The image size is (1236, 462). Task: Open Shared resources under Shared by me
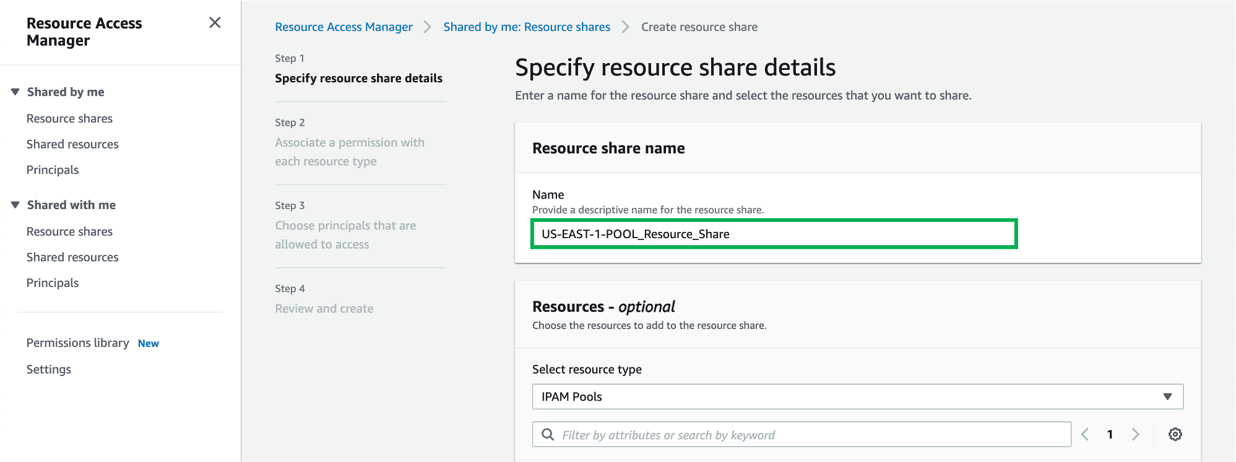[x=72, y=144]
